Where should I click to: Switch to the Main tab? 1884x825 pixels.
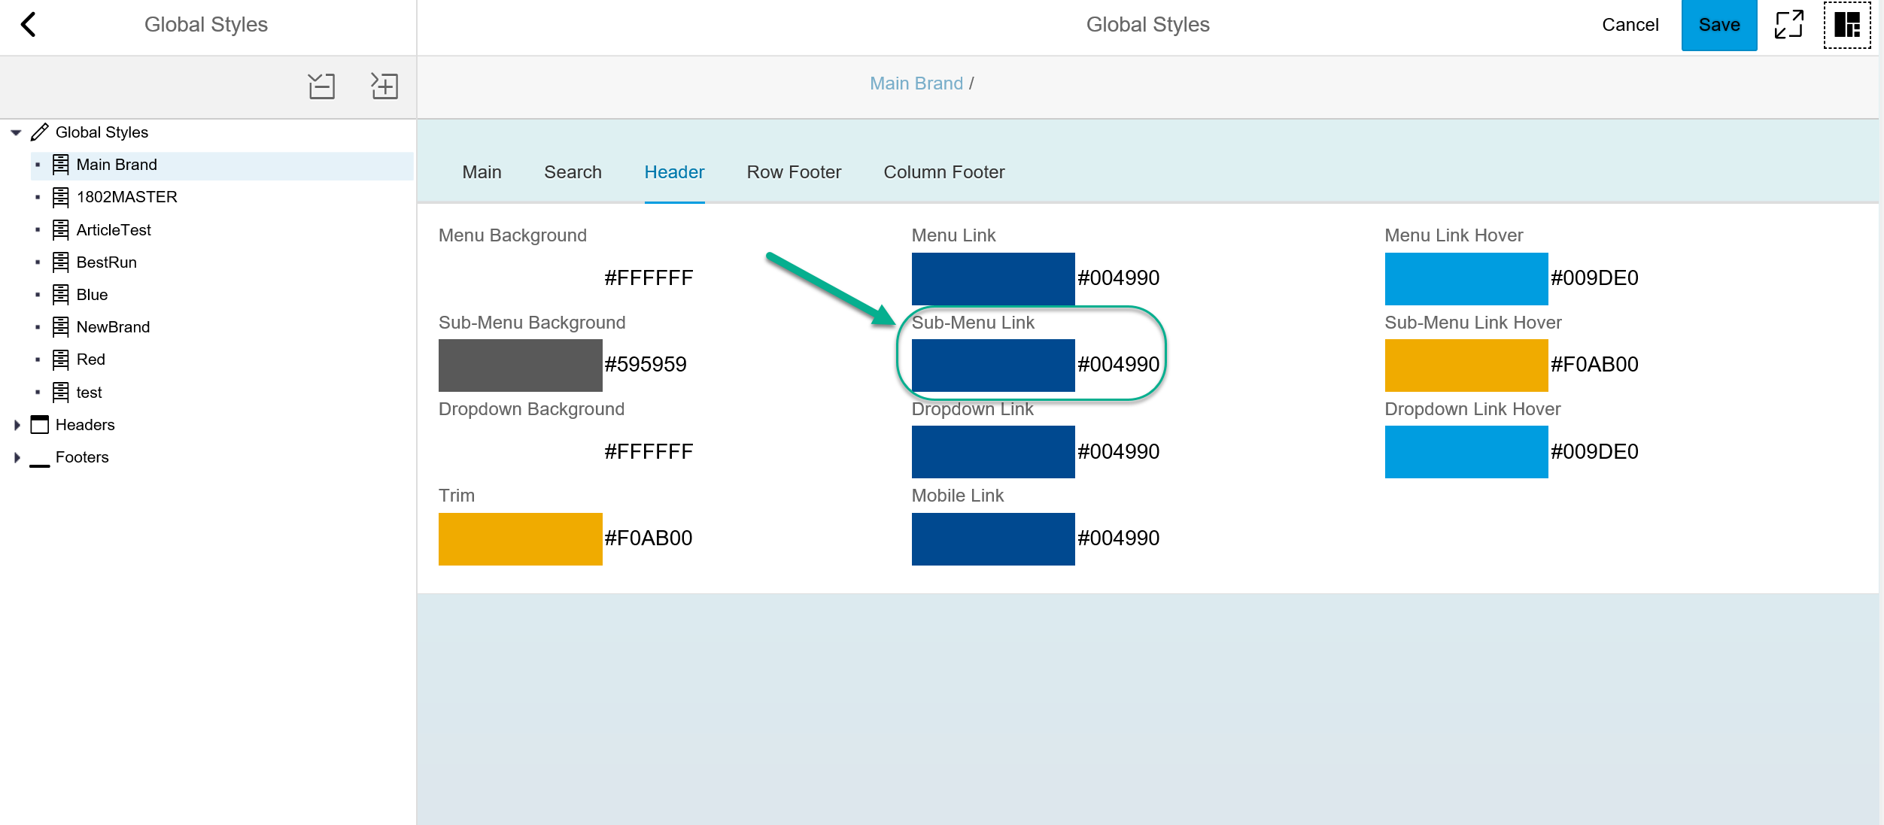(x=482, y=172)
